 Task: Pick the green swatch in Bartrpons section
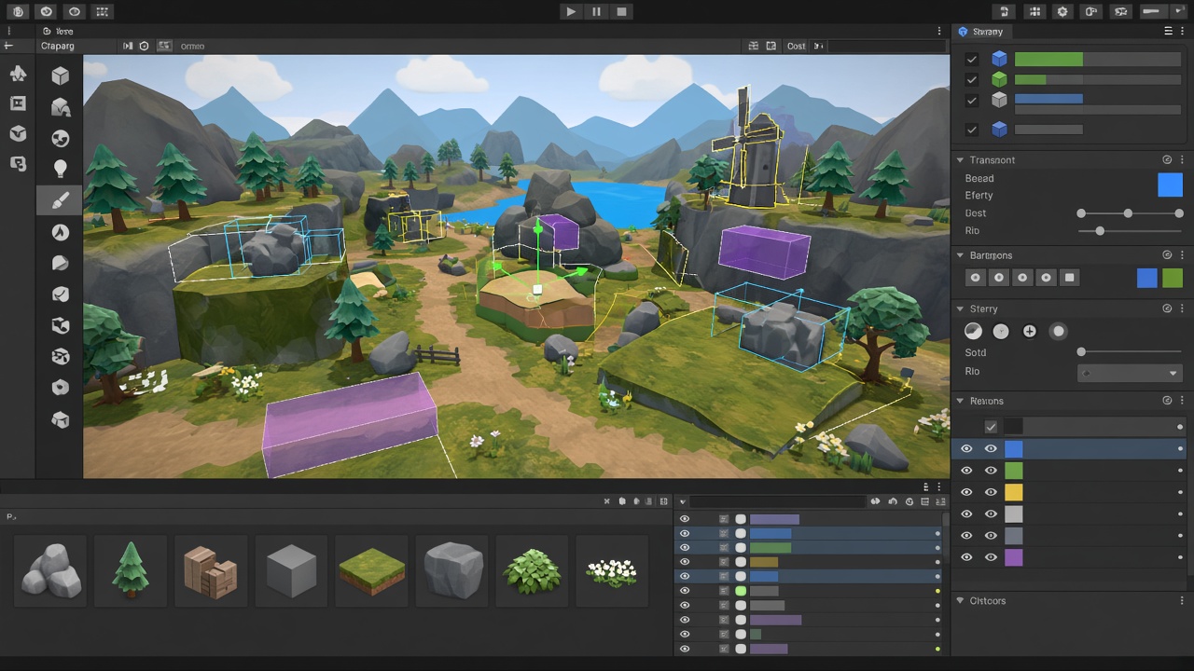click(1173, 278)
